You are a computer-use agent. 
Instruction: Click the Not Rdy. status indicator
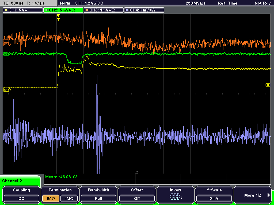point(263,3)
